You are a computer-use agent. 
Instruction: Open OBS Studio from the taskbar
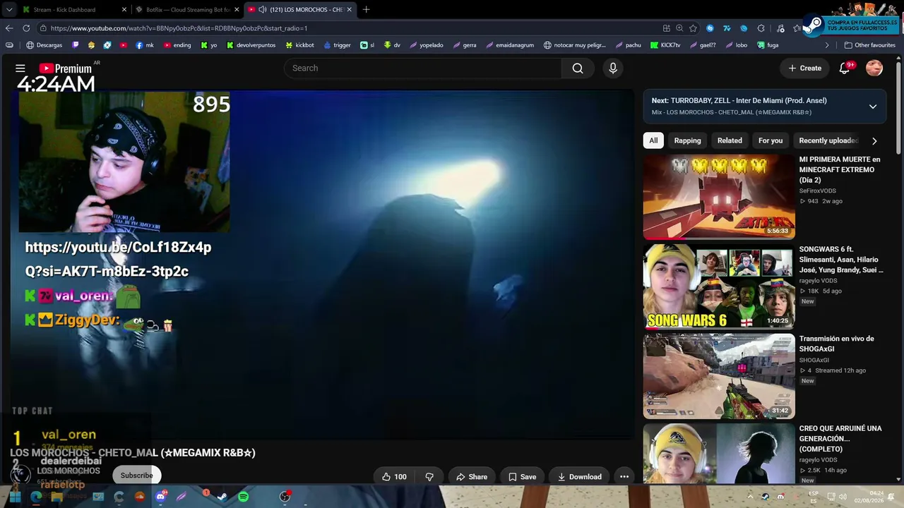[285, 497]
